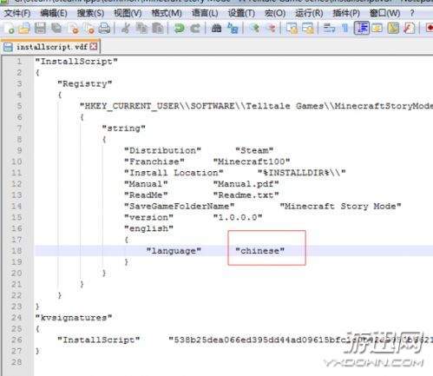Click the "english" text on line 16
The height and width of the screenshot is (376, 433).
click(148, 228)
